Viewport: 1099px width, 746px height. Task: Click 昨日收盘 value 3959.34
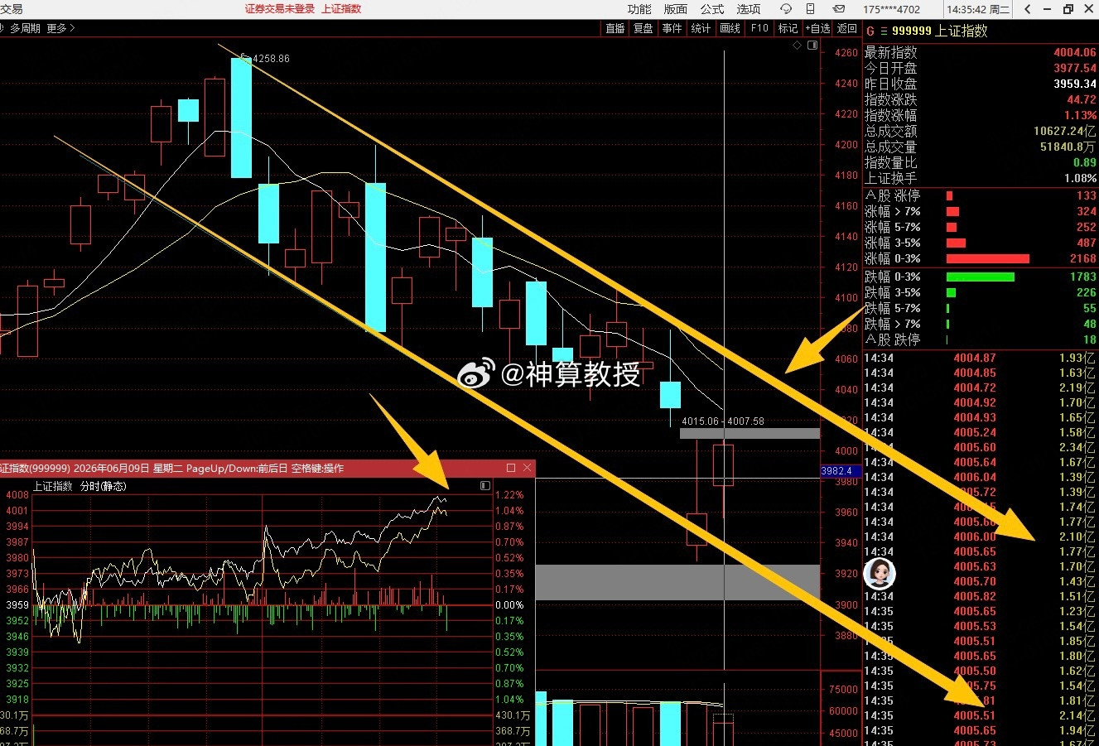[x=1074, y=84]
